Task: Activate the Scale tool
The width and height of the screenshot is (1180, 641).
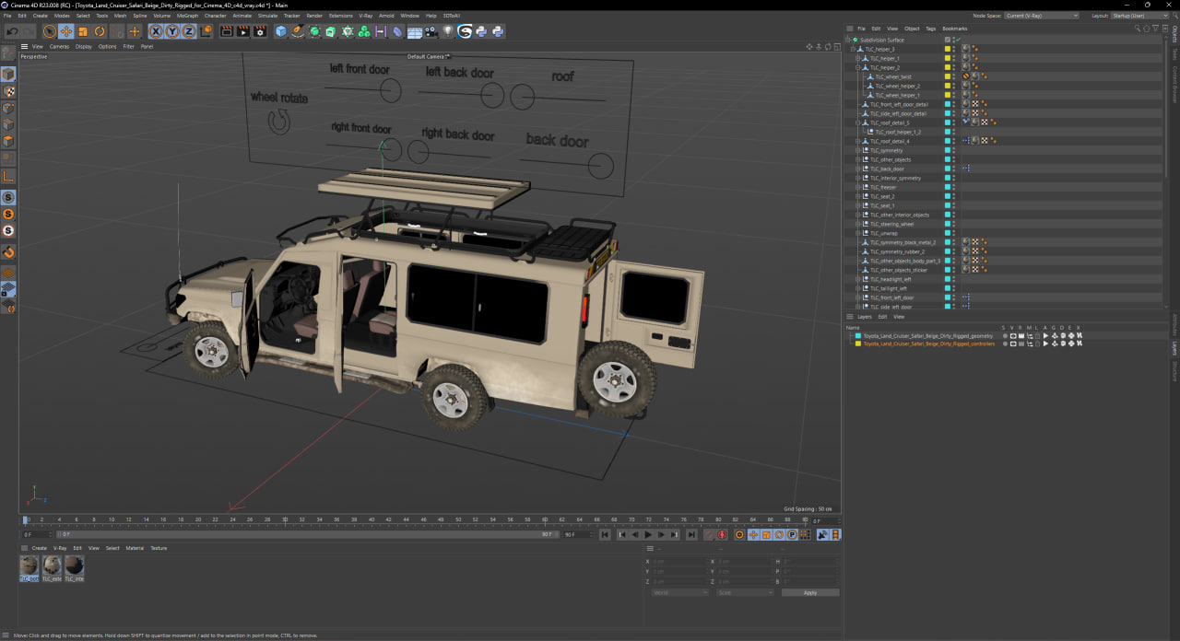Action: pos(83,31)
